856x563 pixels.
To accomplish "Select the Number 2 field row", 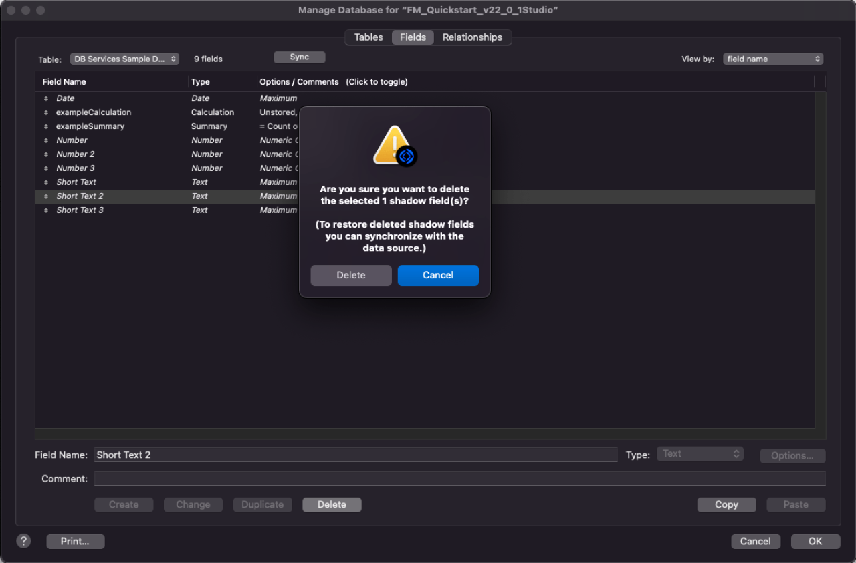I will pos(425,154).
